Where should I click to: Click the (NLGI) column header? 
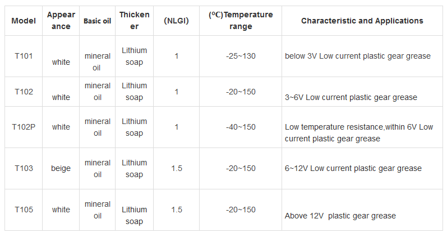click(176, 21)
